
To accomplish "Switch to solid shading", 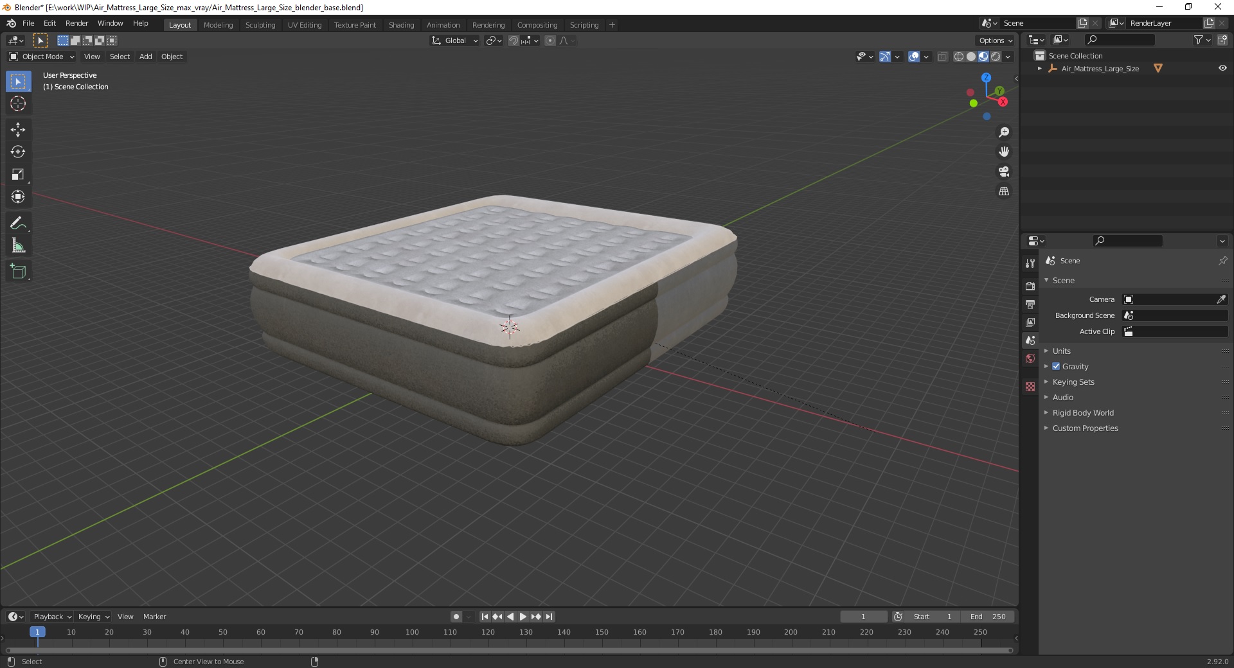I will [x=971, y=57].
